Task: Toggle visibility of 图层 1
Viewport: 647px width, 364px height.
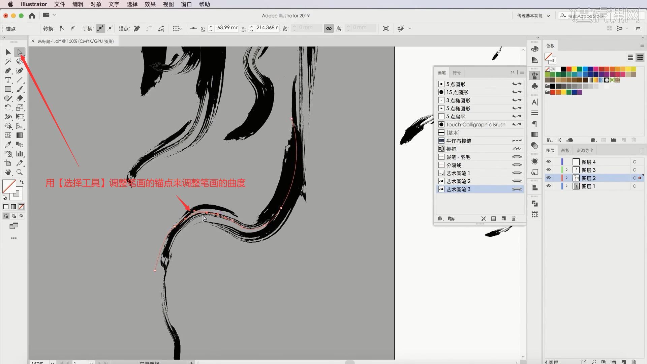Action: coord(548,186)
